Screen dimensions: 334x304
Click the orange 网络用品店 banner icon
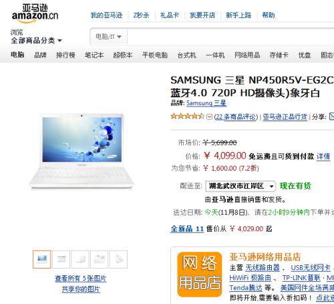200,275
